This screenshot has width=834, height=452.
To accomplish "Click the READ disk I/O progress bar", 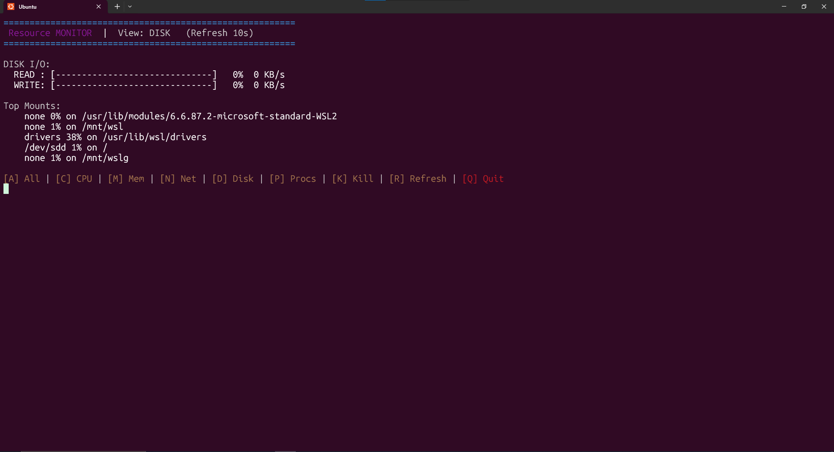I will (x=134, y=75).
